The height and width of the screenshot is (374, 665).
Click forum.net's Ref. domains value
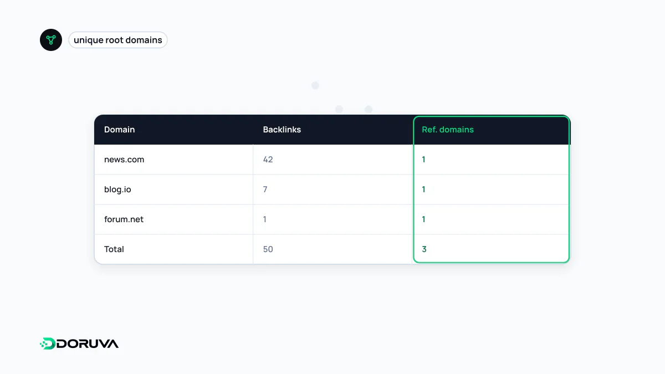point(423,219)
